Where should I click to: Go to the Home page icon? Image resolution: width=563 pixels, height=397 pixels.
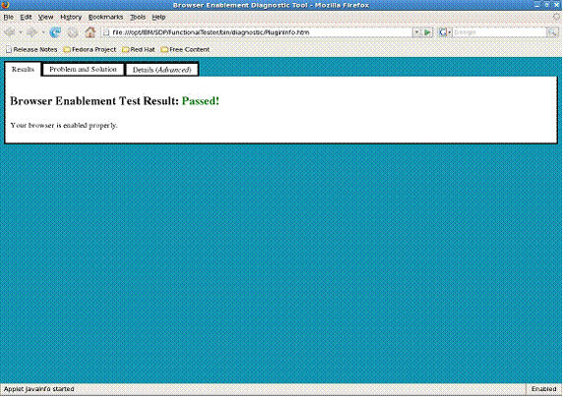pos(91,32)
